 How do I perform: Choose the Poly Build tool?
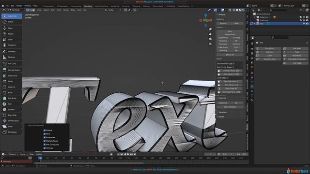pos(12,98)
